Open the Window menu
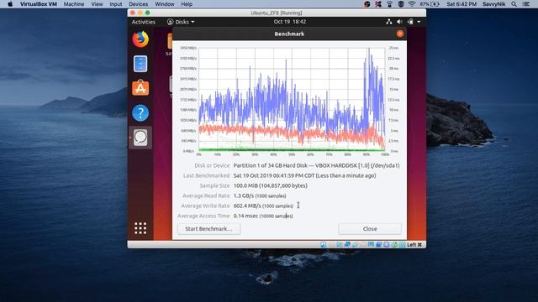The height and width of the screenshot is (302, 538). pos(165,4)
